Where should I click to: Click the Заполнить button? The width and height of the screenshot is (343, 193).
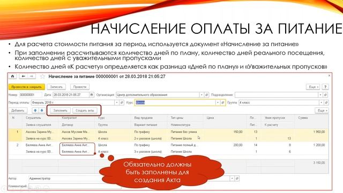point(60,110)
